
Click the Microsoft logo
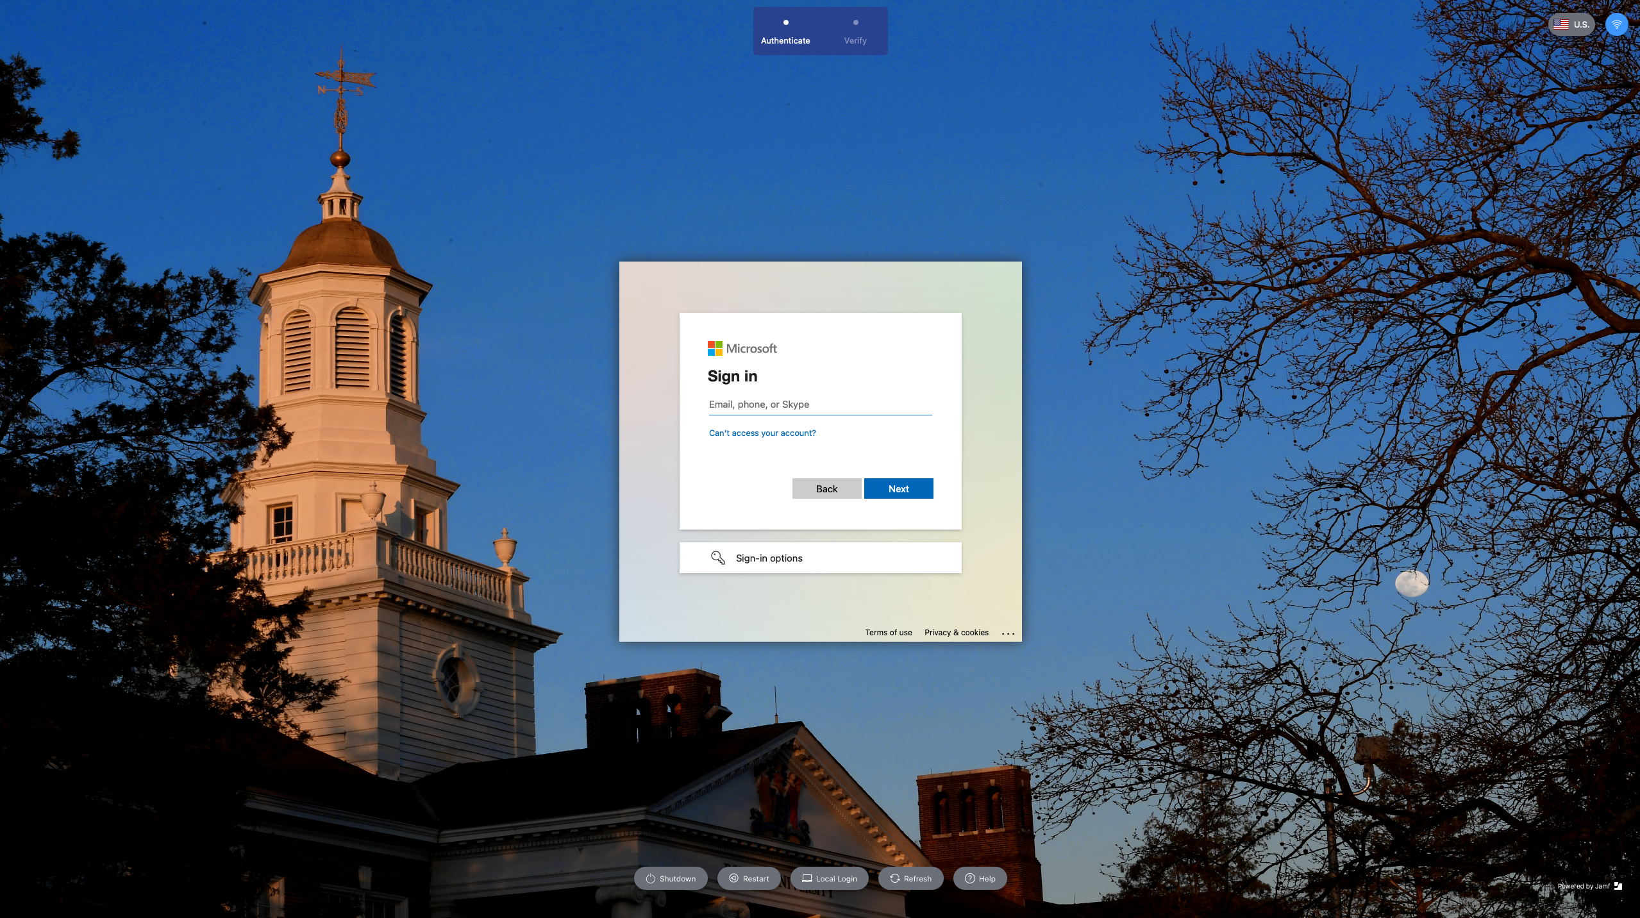pyautogui.click(x=742, y=348)
